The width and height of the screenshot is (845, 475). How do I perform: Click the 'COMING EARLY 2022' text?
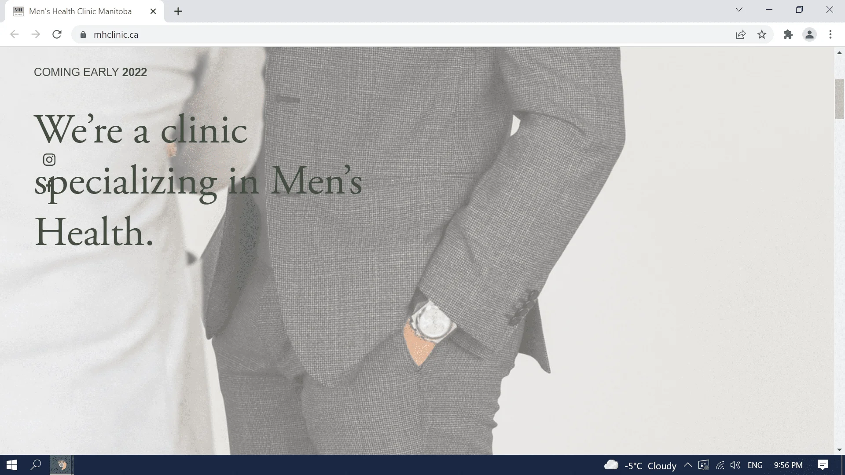click(x=90, y=72)
